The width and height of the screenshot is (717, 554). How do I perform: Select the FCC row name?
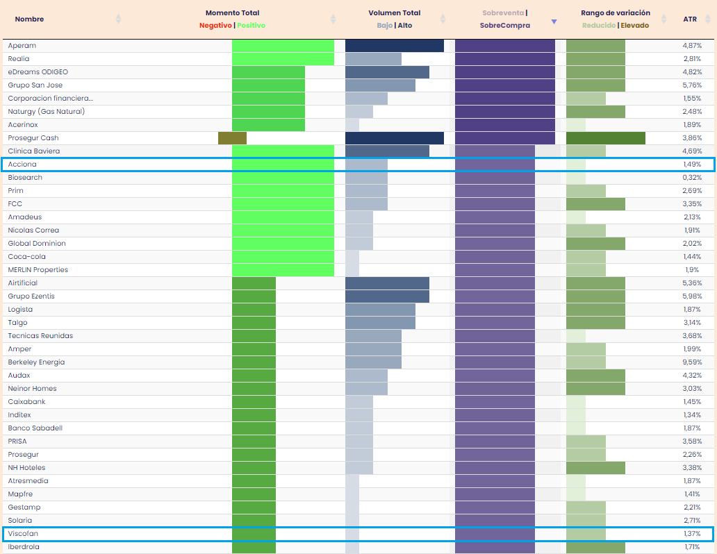pyautogui.click(x=15, y=204)
